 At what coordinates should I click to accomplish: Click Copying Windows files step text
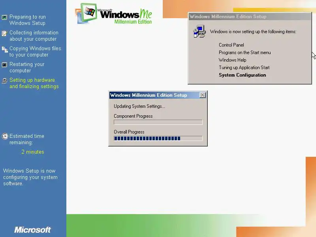pyautogui.click(x=35, y=51)
